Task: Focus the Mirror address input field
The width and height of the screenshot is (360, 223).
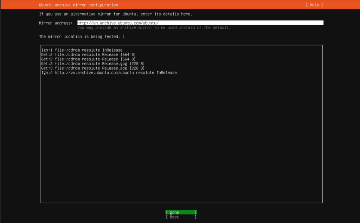Action: click(x=200, y=23)
